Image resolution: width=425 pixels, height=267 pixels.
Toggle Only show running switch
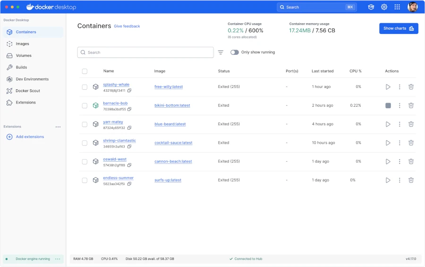tap(234, 52)
